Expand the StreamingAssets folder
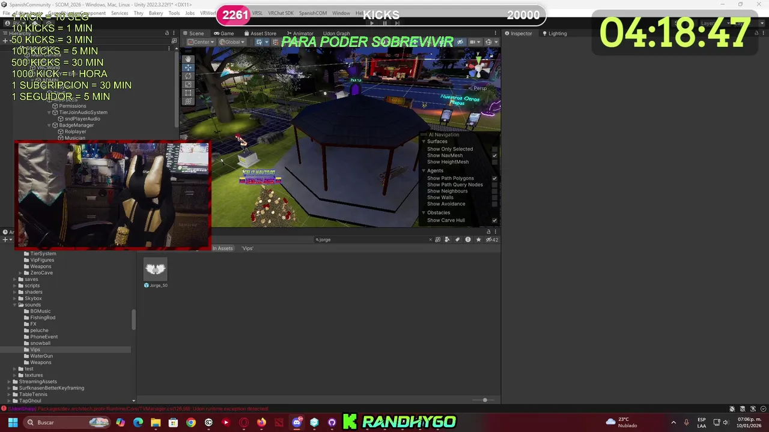The width and height of the screenshot is (769, 432). tap(9, 382)
